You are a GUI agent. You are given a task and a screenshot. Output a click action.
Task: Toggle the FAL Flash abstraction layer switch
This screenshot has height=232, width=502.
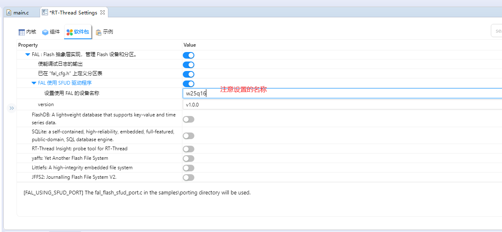point(189,55)
